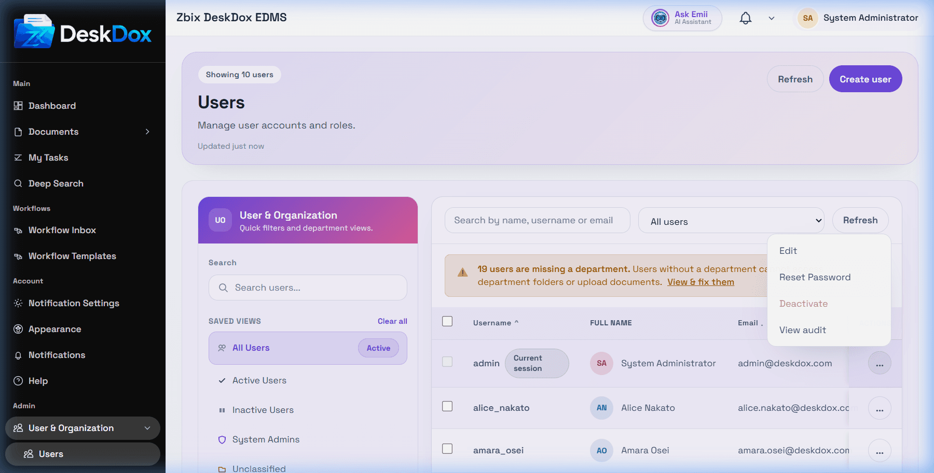
Task: Click the Documents page icon
Action: [18, 132]
